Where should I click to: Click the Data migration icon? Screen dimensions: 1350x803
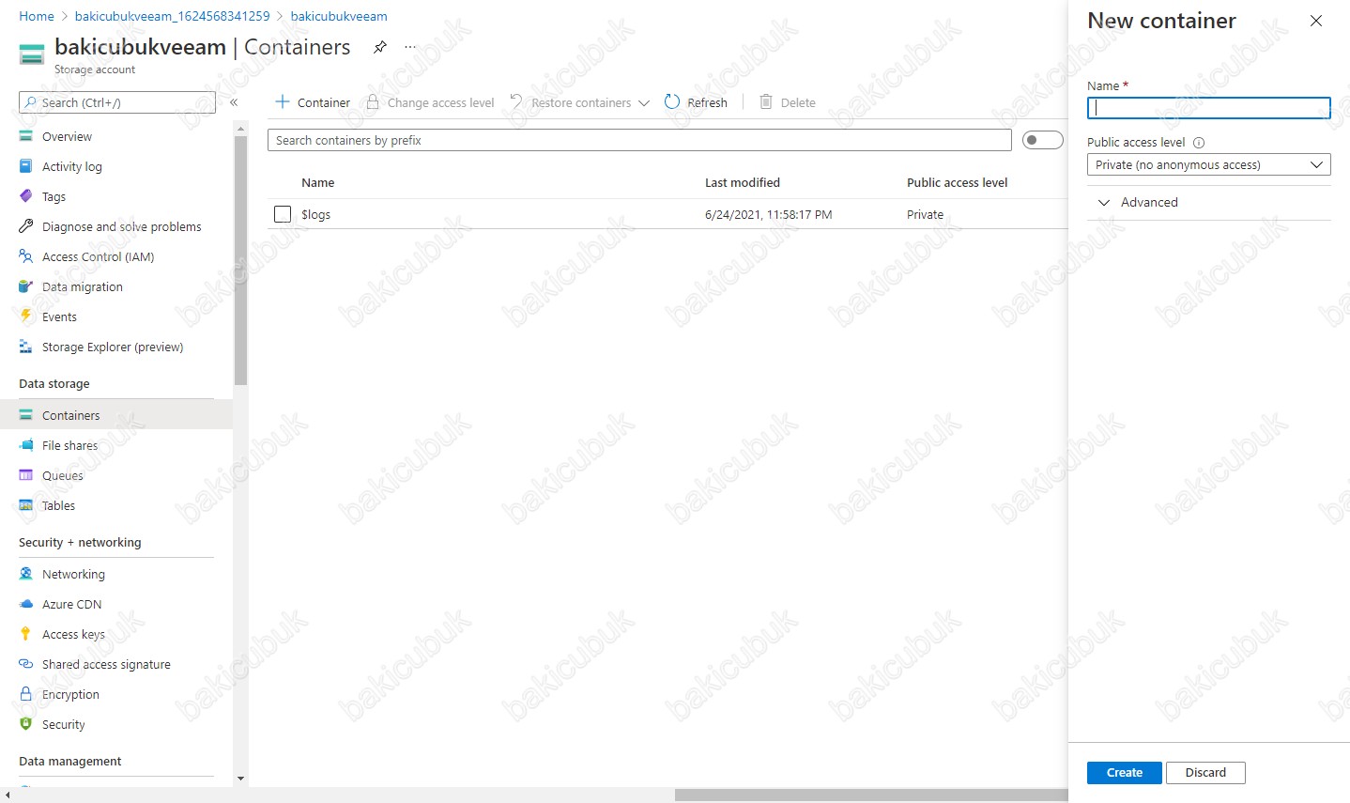pos(26,286)
